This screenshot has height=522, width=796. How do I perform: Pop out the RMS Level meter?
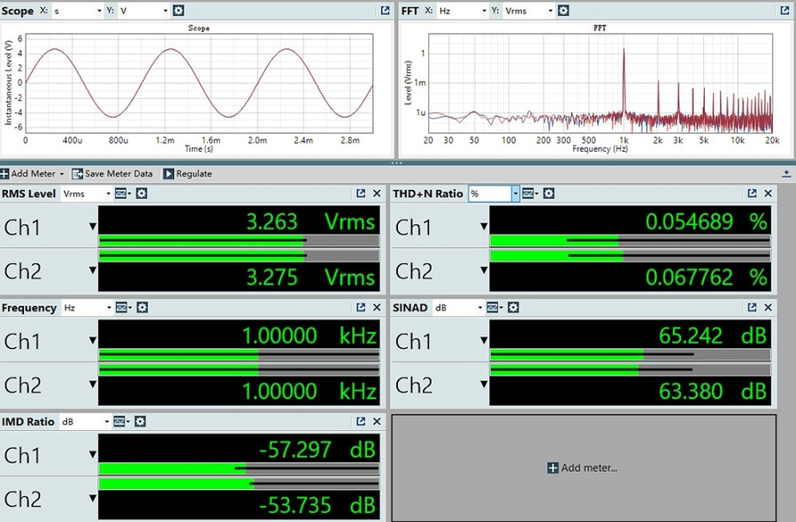coord(361,193)
